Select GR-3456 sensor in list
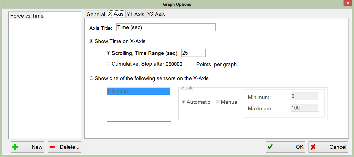Screen dimensions: 354x157 [139, 92]
